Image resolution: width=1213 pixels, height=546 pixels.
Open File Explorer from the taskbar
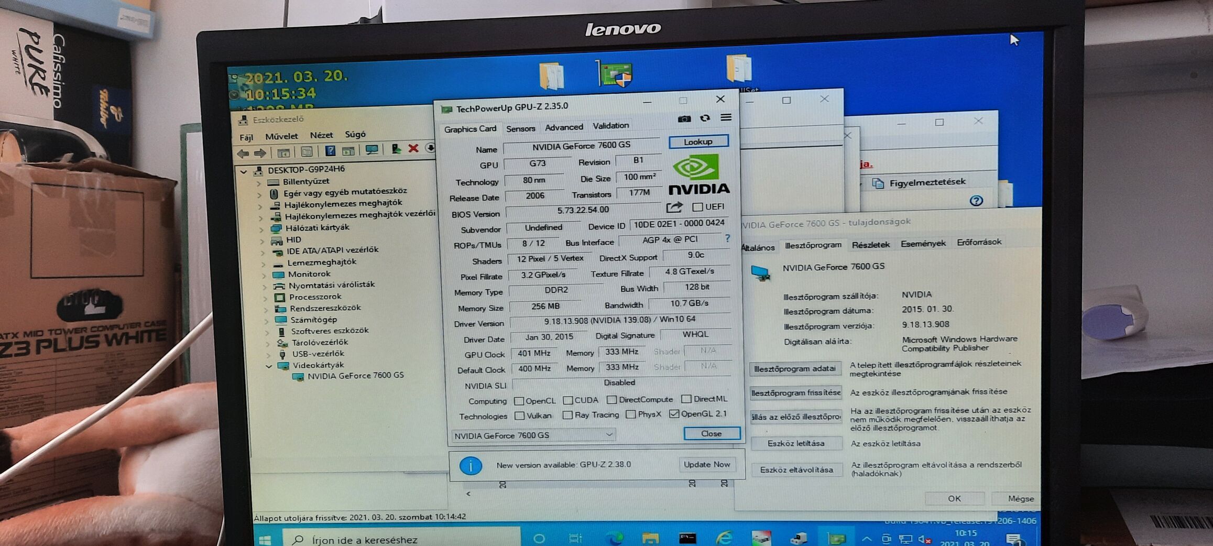650,538
